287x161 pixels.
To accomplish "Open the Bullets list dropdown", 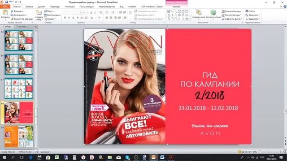I will 109,13.
